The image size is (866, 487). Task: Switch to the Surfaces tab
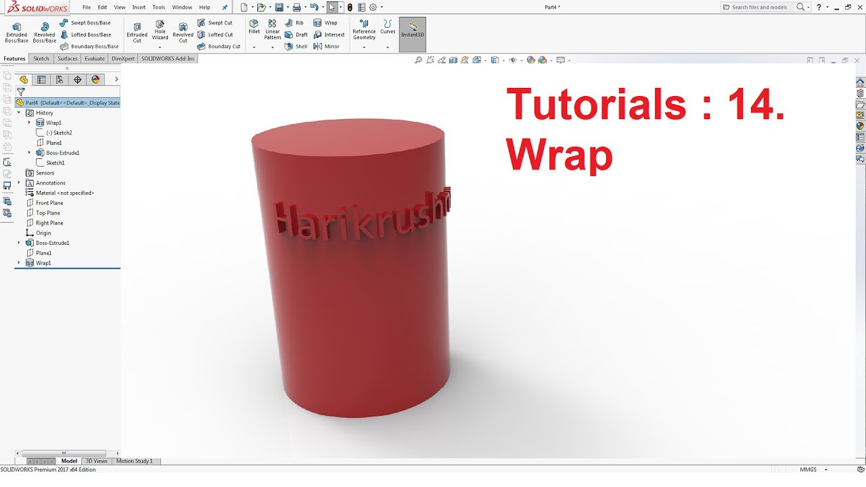(x=68, y=59)
